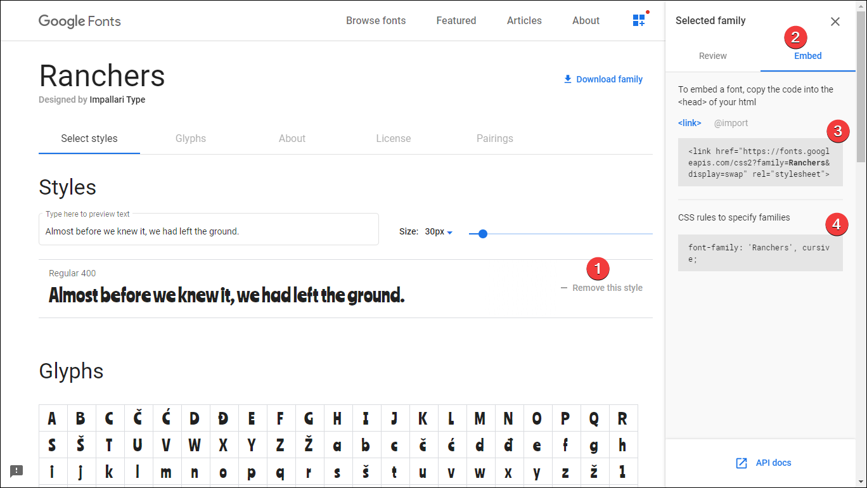Close the Selected family panel

click(x=835, y=22)
